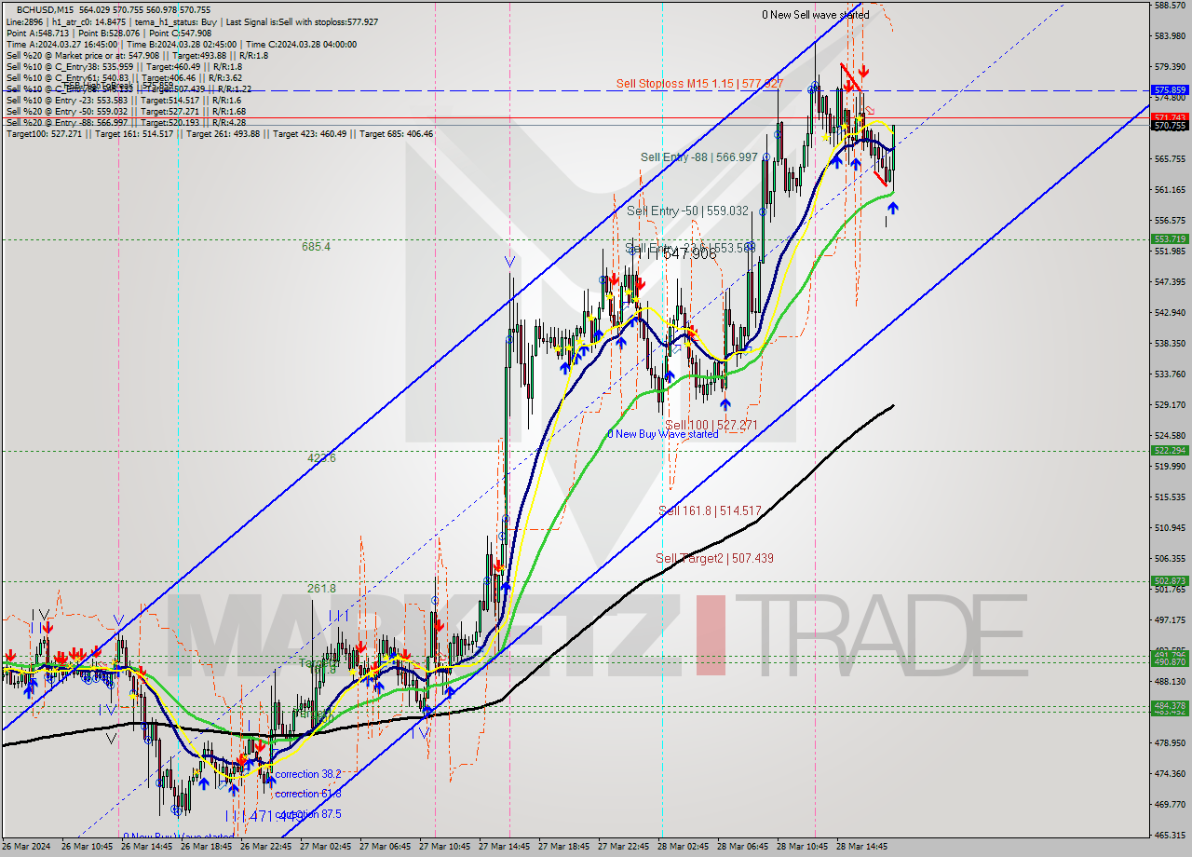1192x857 pixels.
Task: Select the 'correction 61.8' label
Action: pos(308,794)
